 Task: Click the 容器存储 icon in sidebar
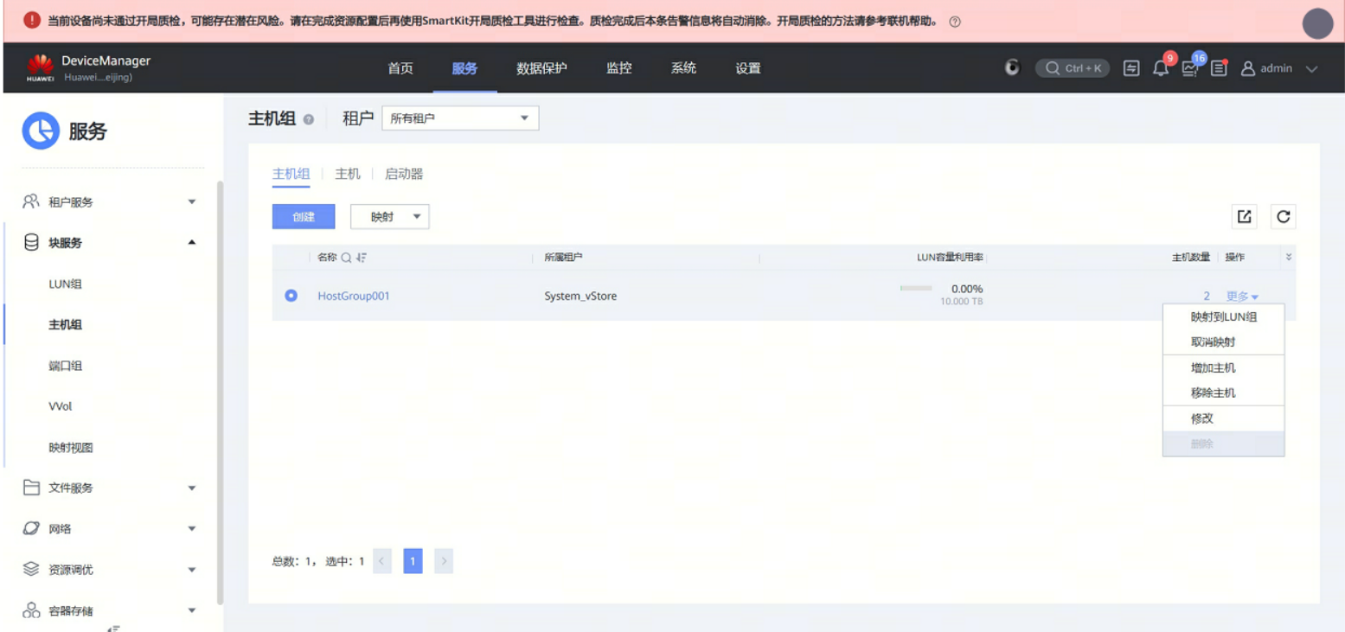31,610
